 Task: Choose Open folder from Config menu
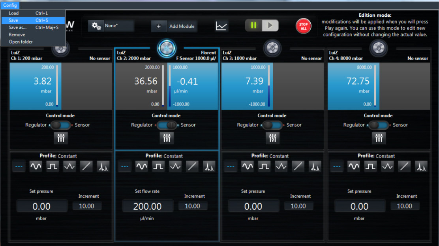click(x=21, y=42)
